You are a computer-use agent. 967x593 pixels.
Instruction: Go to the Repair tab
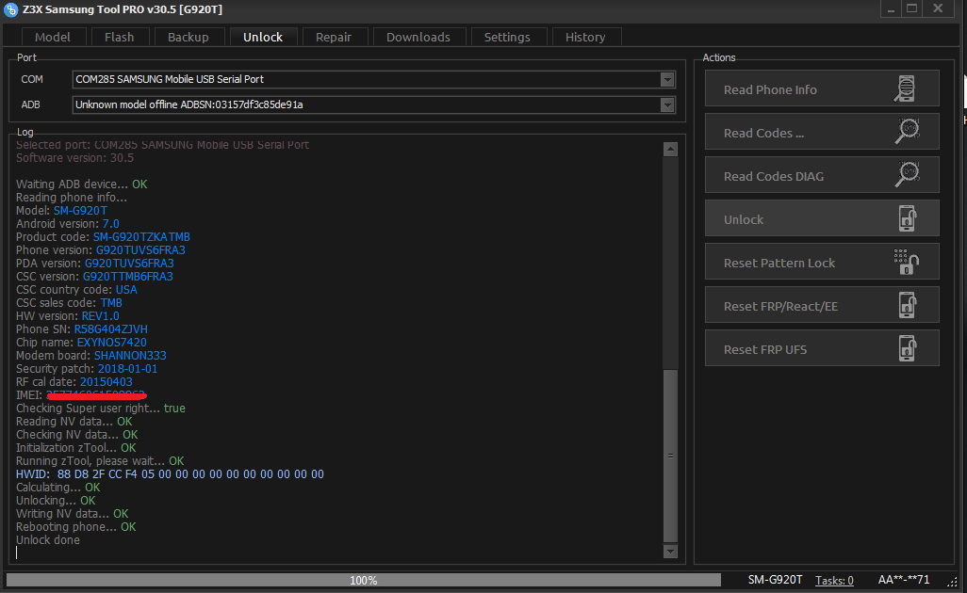pyautogui.click(x=334, y=37)
